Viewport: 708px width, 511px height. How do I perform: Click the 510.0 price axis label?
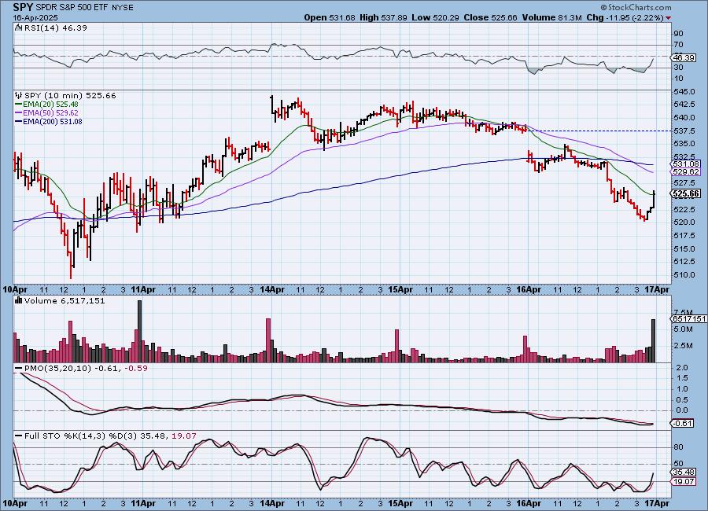point(684,275)
